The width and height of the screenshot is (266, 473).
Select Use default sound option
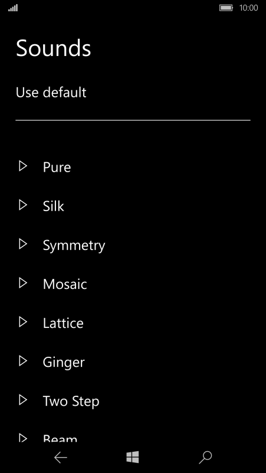51,93
